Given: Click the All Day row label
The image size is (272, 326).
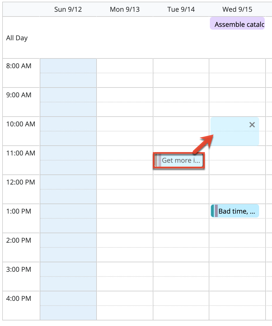Looking at the screenshot, I should pos(17,38).
